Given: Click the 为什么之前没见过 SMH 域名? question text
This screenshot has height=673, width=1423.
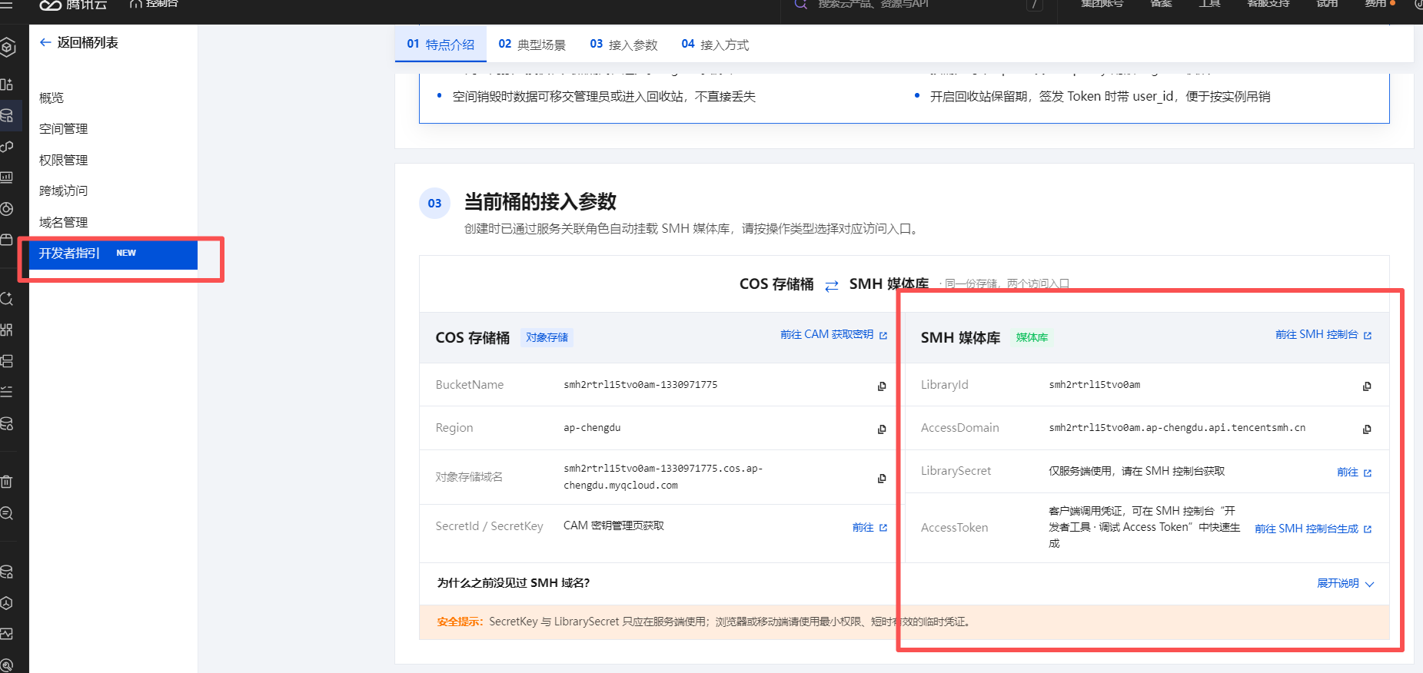Looking at the screenshot, I should [x=514, y=583].
